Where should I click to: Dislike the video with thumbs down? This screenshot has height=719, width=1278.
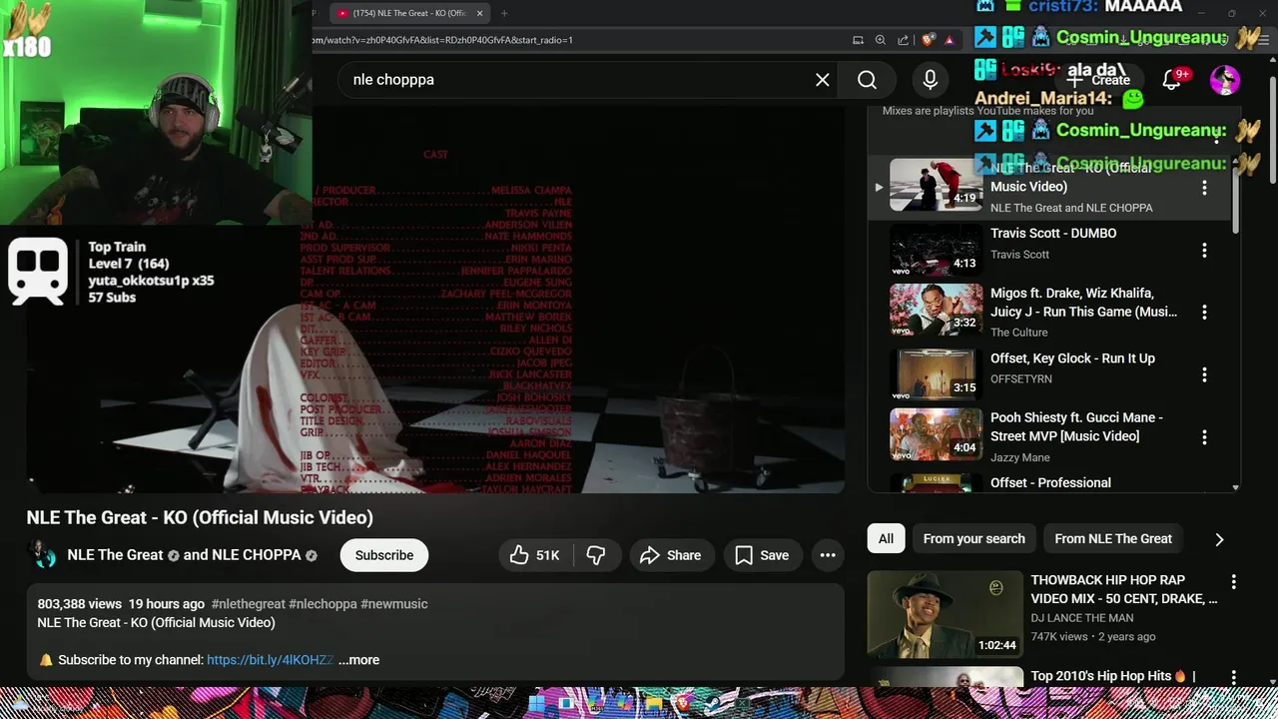pyautogui.click(x=596, y=555)
